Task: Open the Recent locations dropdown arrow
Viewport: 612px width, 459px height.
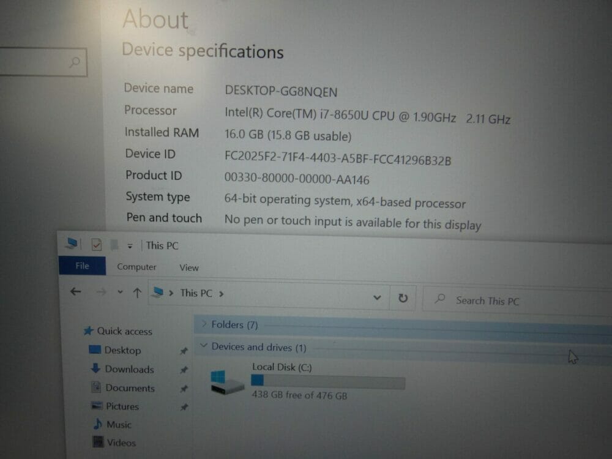Action: [120, 292]
